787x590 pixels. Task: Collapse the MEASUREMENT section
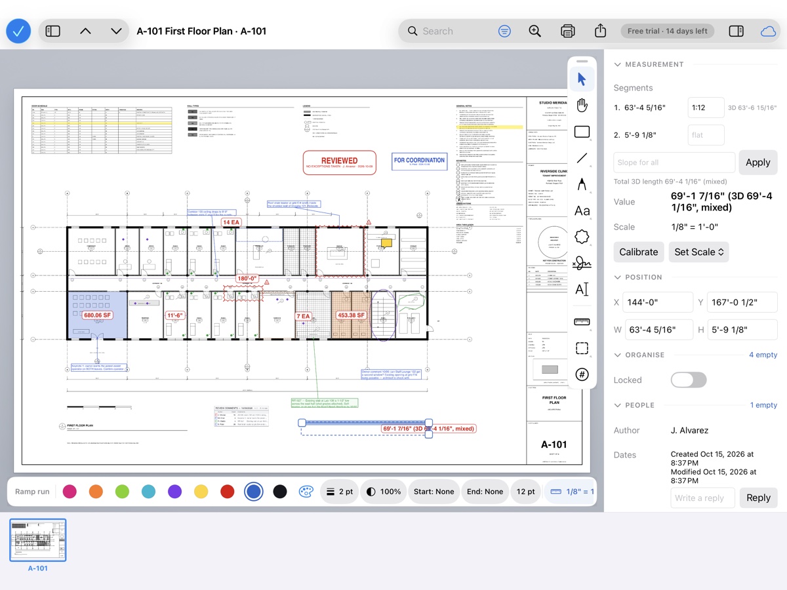click(649, 64)
